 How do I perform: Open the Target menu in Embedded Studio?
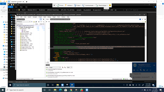54,17
